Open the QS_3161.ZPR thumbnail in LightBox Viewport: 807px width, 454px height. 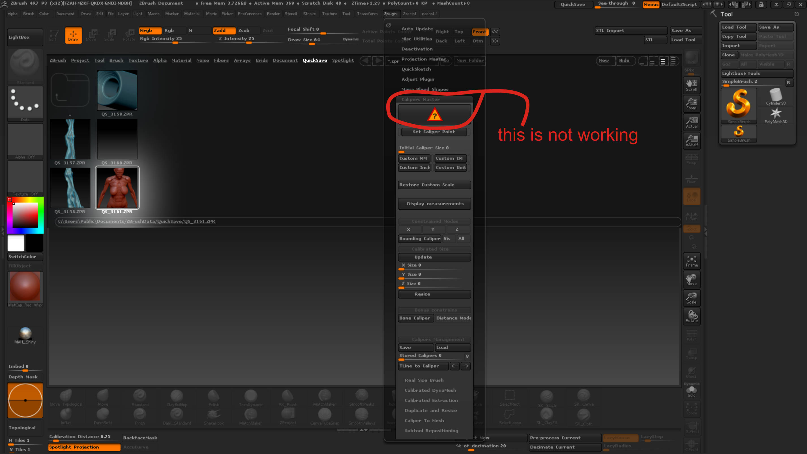[x=117, y=188]
